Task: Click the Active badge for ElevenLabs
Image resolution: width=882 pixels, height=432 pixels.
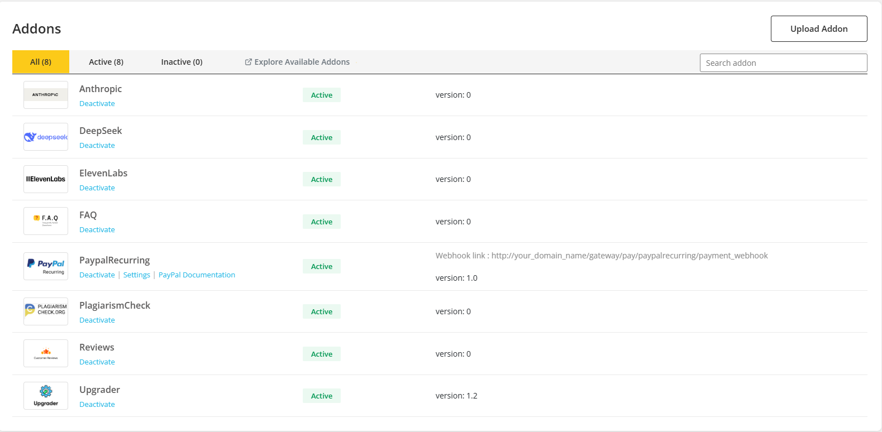Action: click(x=322, y=179)
